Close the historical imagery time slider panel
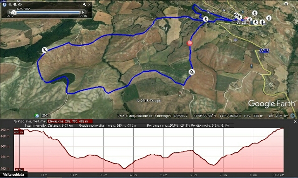 pyautogui.click(x=89, y=4)
